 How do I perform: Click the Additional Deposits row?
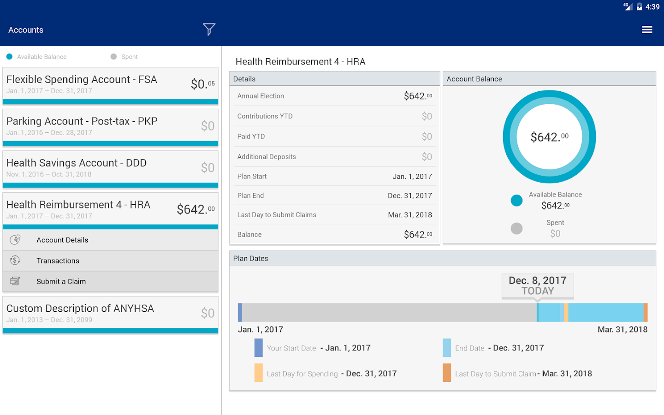point(335,157)
